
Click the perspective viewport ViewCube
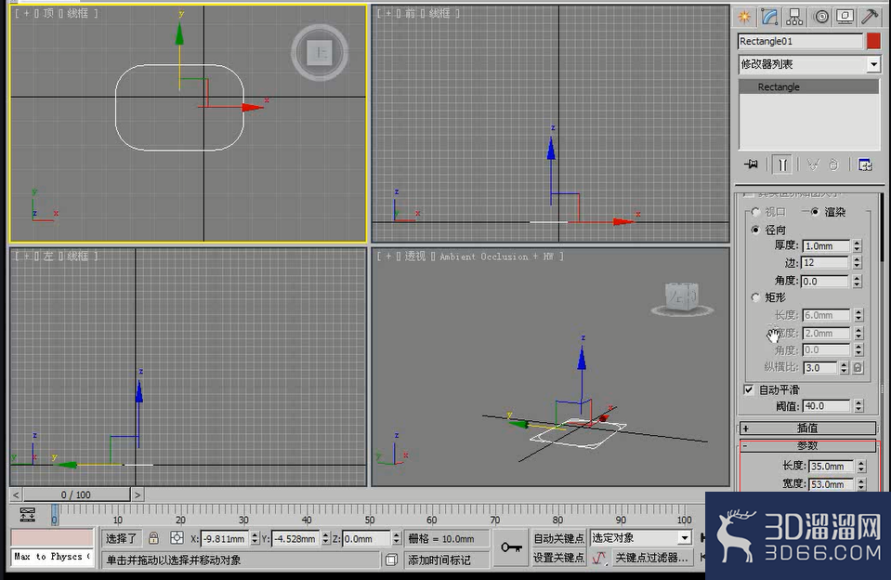[x=682, y=298]
